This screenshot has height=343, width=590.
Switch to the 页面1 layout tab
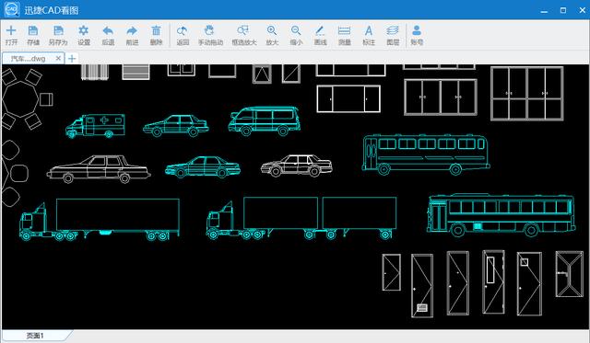point(35,336)
